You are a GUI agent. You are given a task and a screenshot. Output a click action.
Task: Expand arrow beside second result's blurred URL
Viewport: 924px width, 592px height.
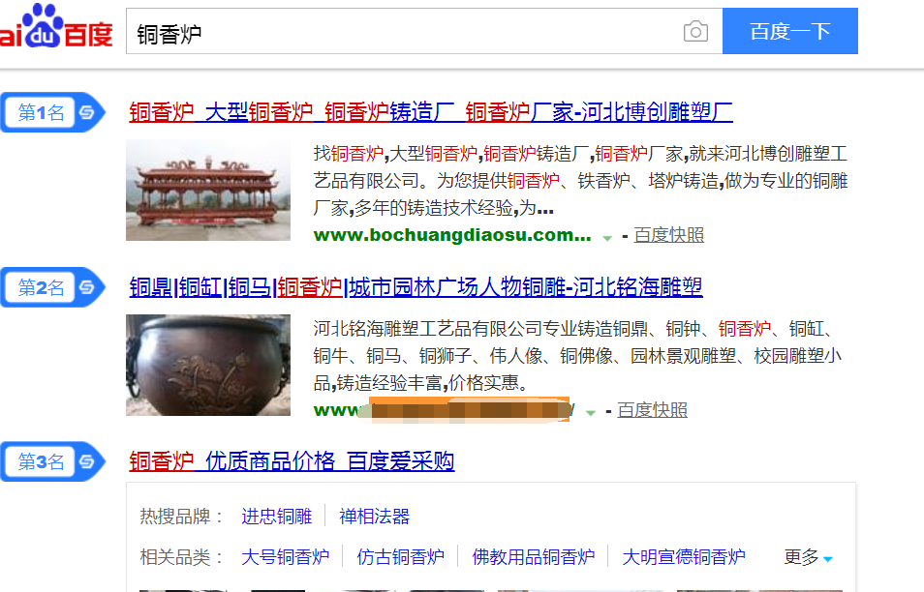coord(591,412)
